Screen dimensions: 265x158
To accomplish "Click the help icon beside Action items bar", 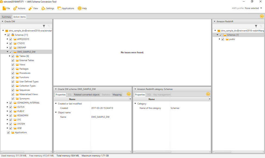I will [x=262, y=16].
